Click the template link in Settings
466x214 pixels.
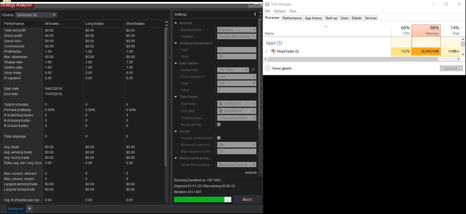[251, 172]
